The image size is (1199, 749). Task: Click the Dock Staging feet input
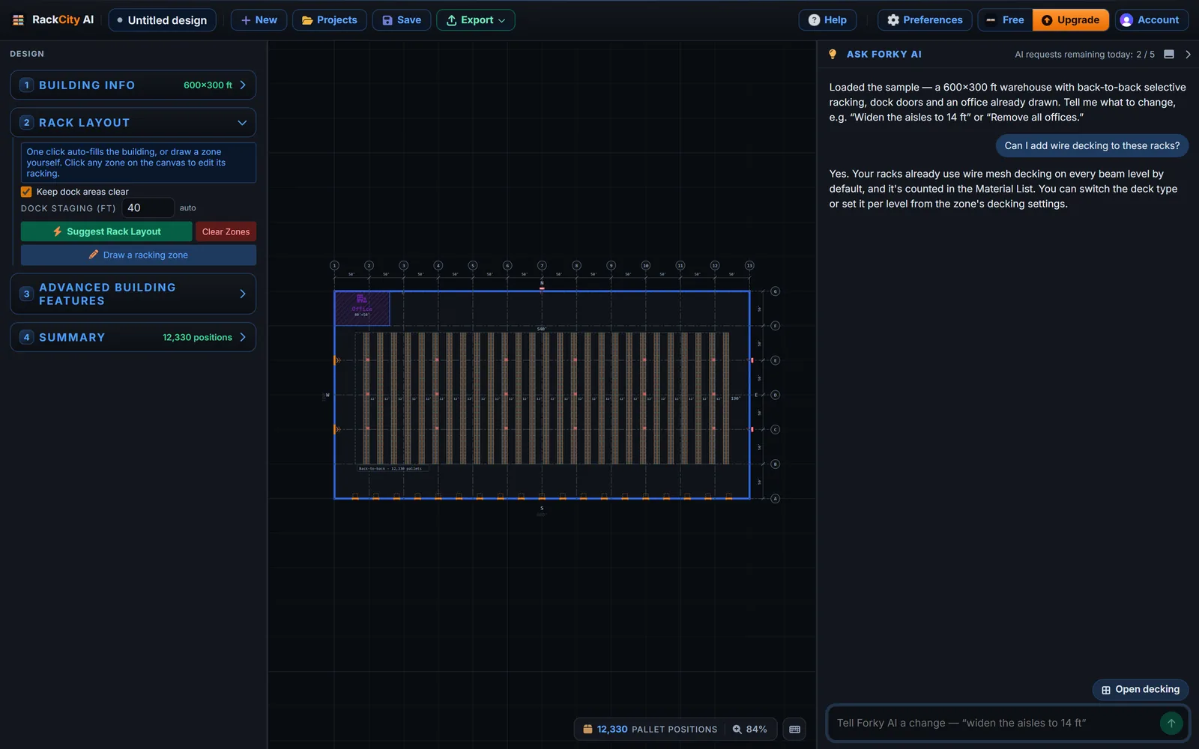(x=148, y=207)
